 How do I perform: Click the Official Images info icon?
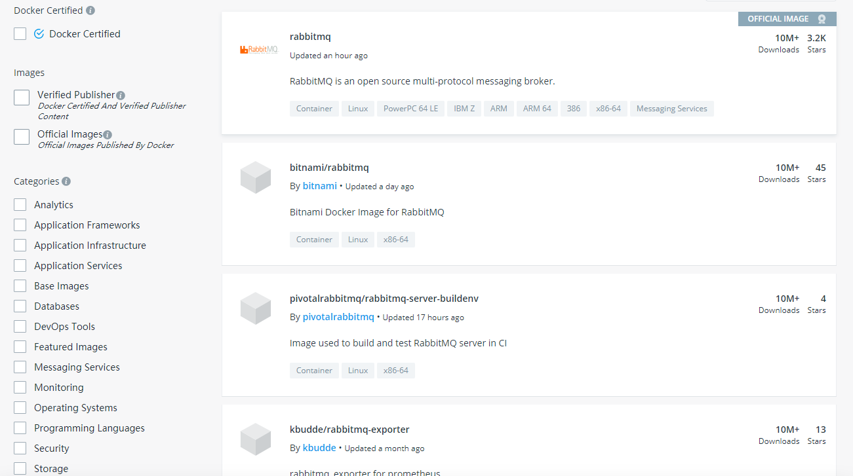(108, 134)
